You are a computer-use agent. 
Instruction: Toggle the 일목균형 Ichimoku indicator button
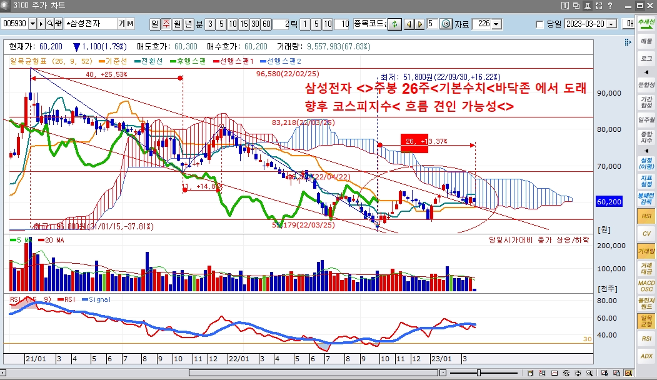pos(646,321)
